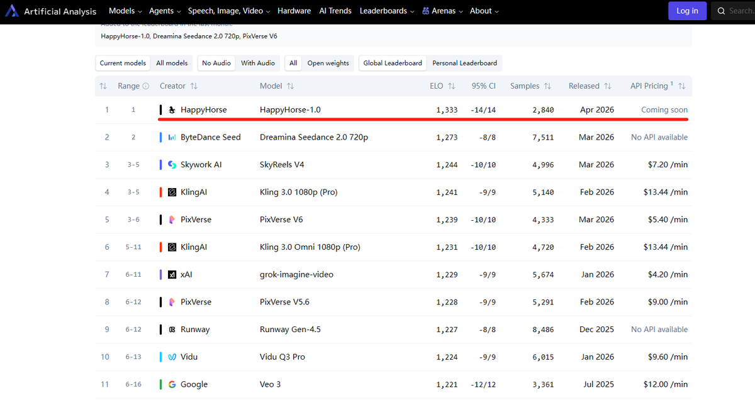The image size is (755, 400).
Task: Click the sort icon beside Released
Action: [x=607, y=86]
